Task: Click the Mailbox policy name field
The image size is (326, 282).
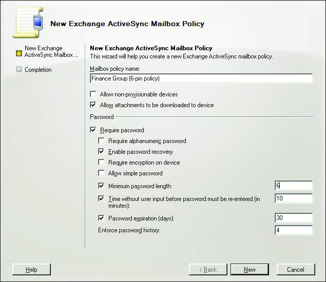Action: (x=201, y=78)
